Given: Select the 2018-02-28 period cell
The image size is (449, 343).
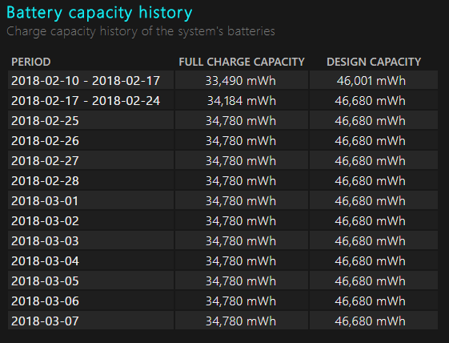Looking at the screenshot, I should click(x=90, y=180).
